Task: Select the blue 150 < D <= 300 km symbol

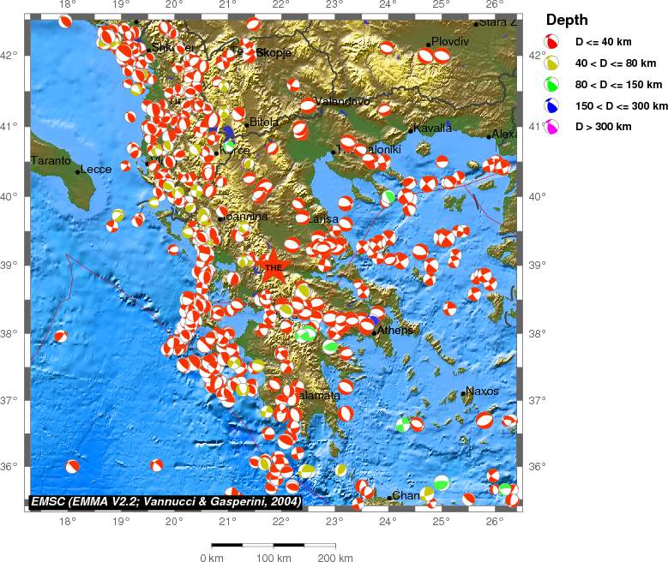Action: 554,105
